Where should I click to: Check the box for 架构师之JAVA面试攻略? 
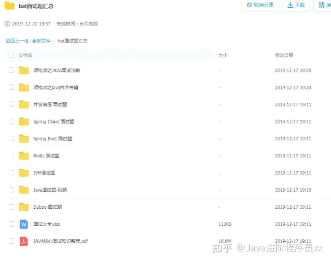point(11,70)
